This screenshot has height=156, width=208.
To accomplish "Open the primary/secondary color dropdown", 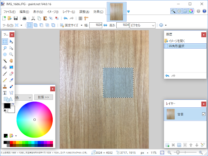I will pyautogui.click(x=23, y=98).
